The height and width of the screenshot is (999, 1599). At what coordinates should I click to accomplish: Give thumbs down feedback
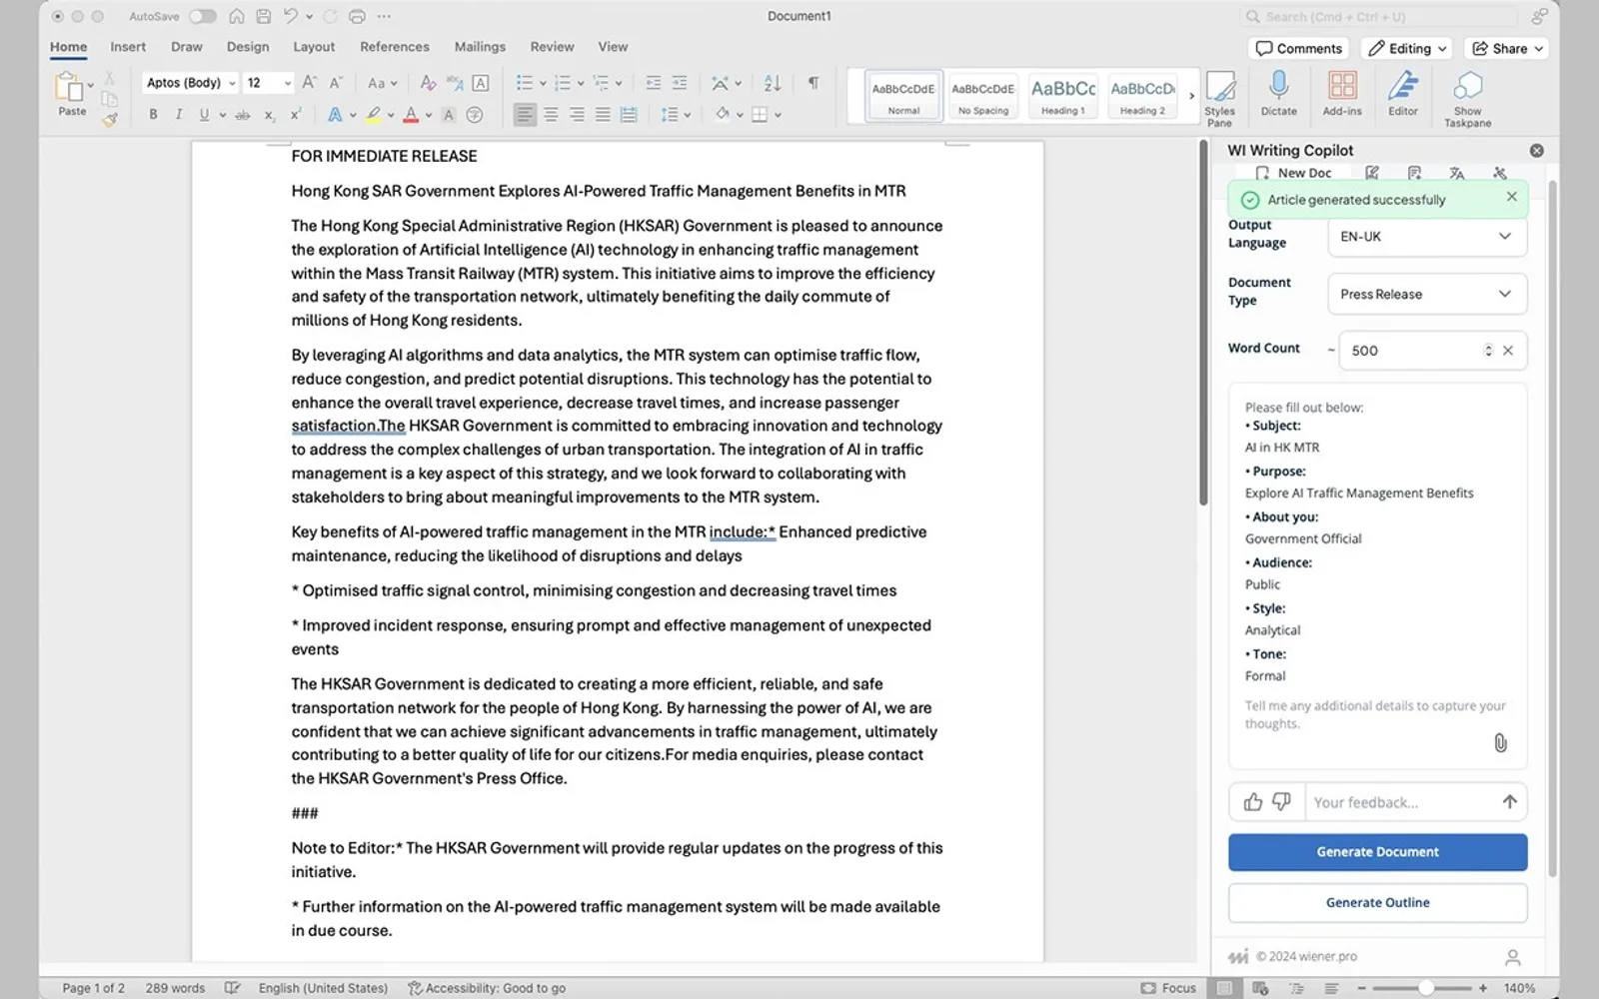pos(1282,801)
